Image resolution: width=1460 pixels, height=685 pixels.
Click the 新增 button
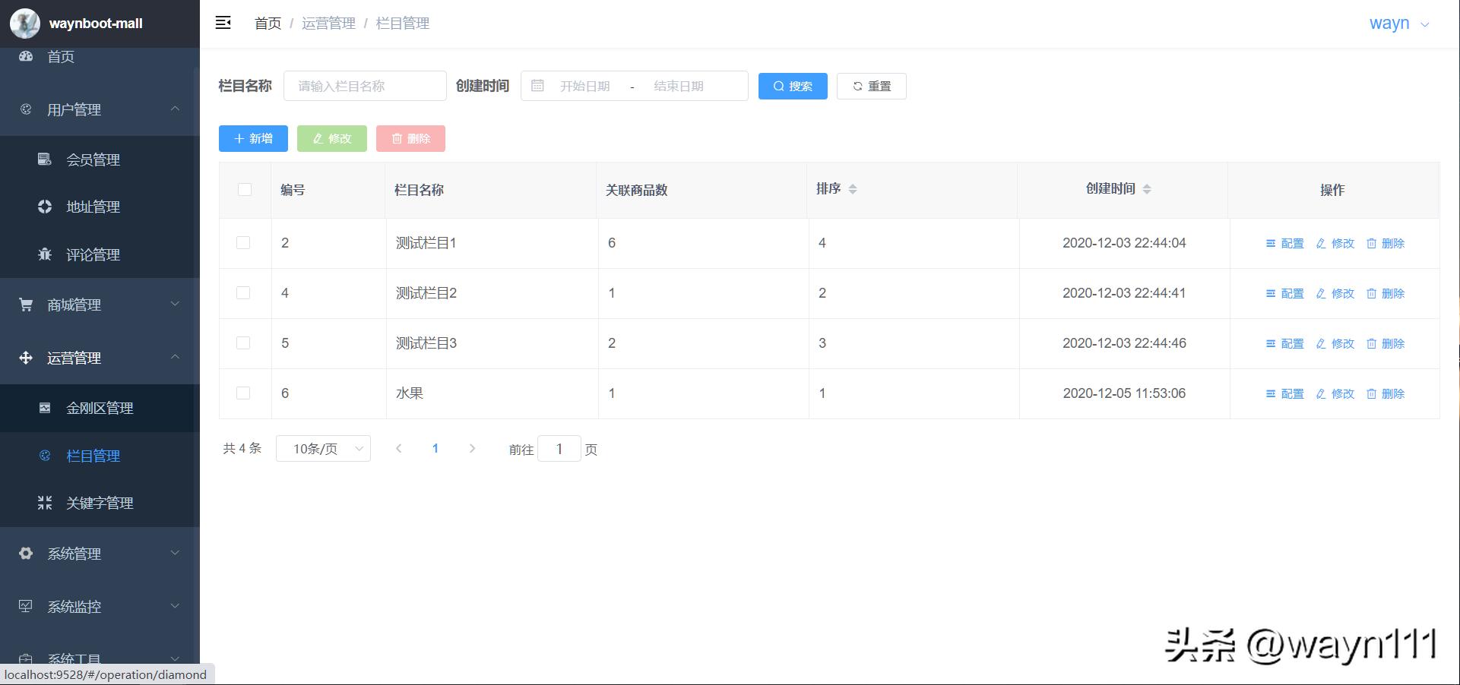pos(253,139)
